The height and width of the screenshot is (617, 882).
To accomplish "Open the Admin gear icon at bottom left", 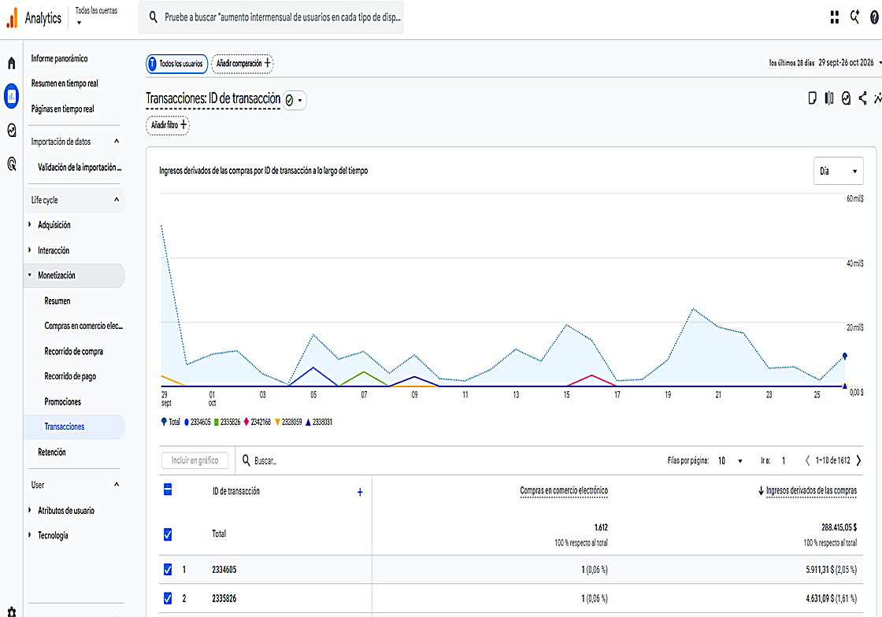I will coord(11,612).
